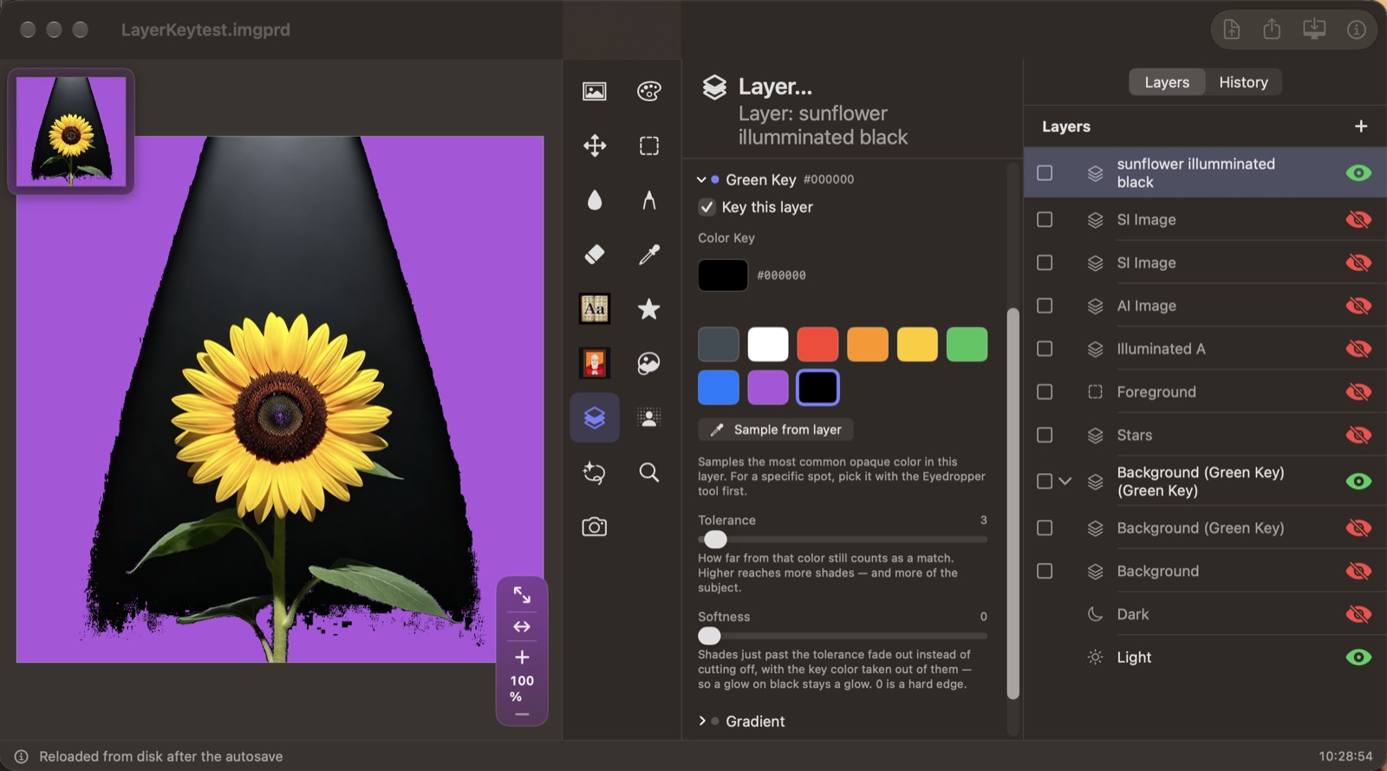The width and height of the screenshot is (1387, 771).
Task: Choose the red color swatch
Action: point(817,344)
